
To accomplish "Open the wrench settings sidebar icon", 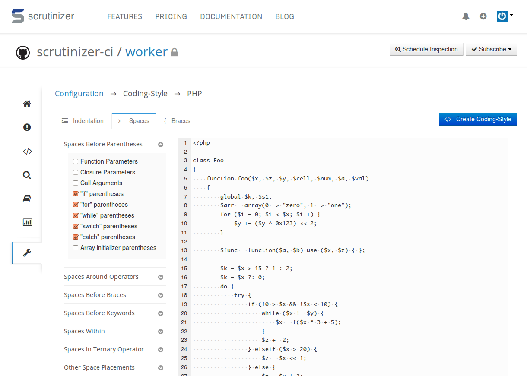I will [x=27, y=253].
